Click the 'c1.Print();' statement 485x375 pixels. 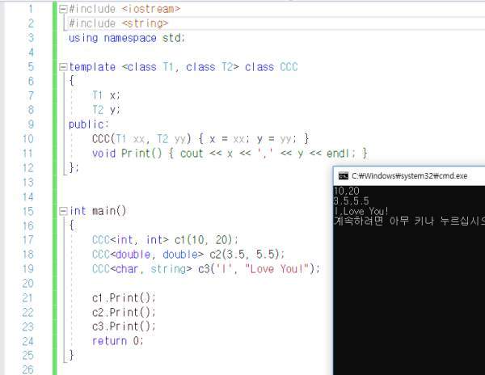click(124, 298)
